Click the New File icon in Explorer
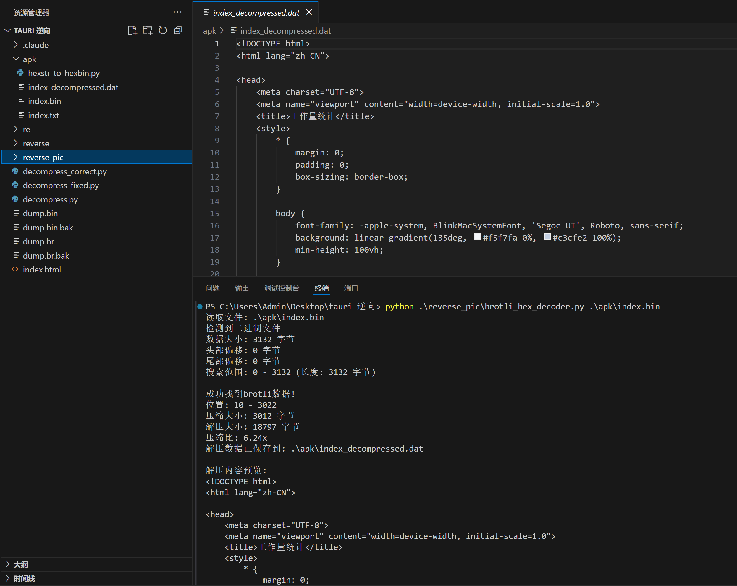This screenshot has height=586, width=737. pos(132,30)
